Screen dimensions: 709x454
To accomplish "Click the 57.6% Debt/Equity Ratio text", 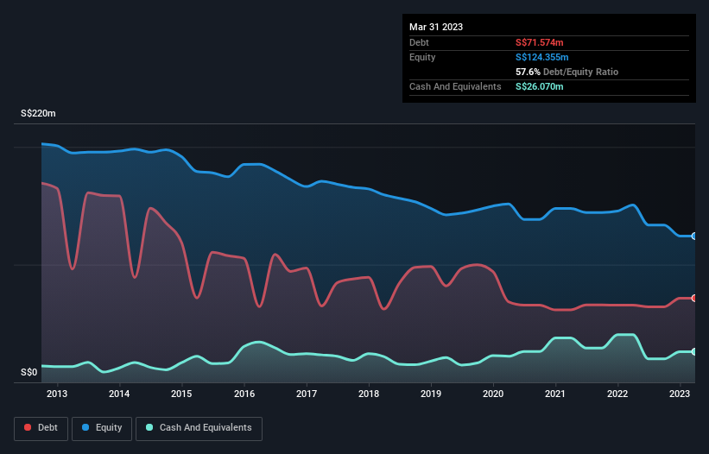I will tap(567, 72).
